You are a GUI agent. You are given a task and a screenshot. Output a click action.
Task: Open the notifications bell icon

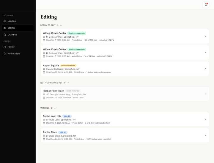click(206, 5)
